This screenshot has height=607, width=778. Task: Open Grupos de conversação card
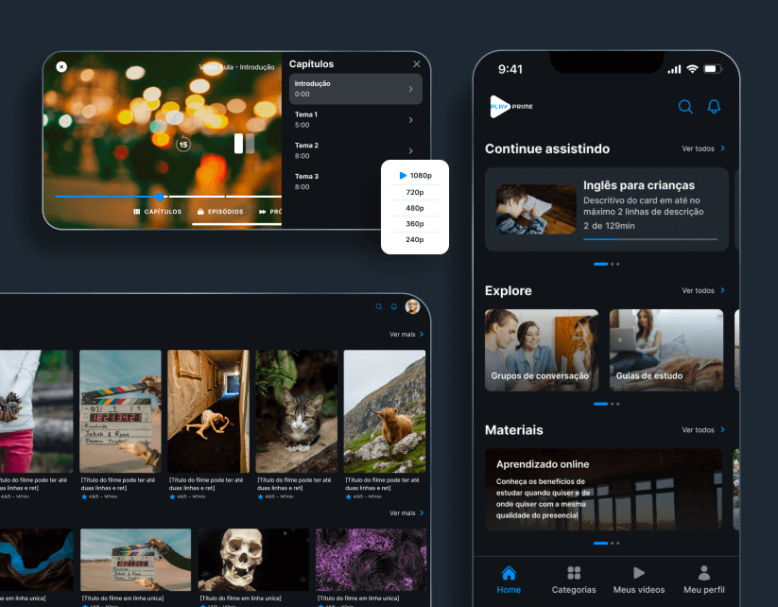pyautogui.click(x=542, y=351)
